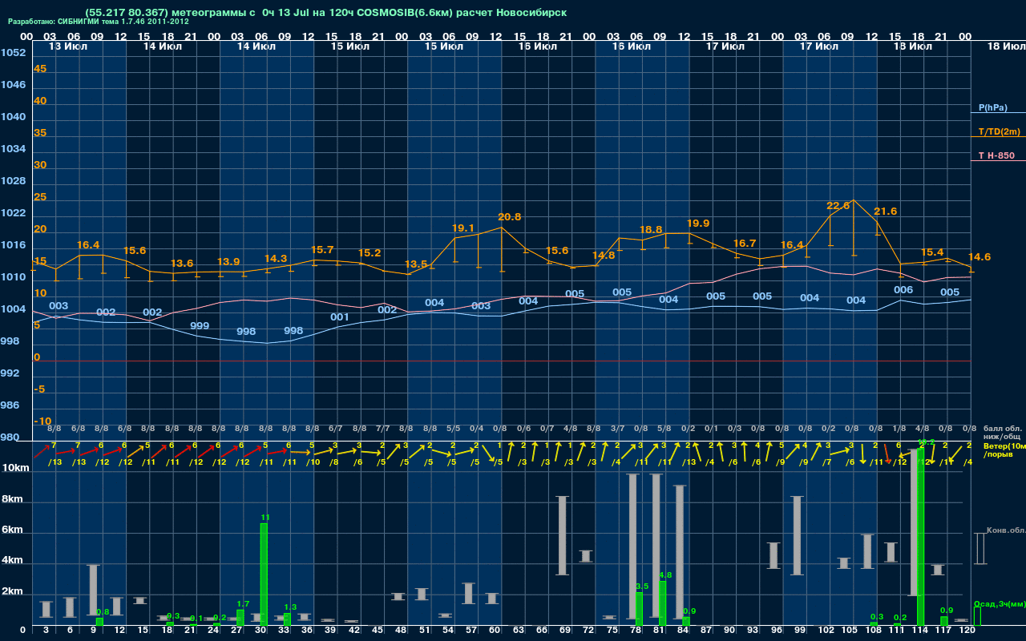Screen dimensions: 1026x641
Task: Click cloud cover value 3/7
Action: 617,429
